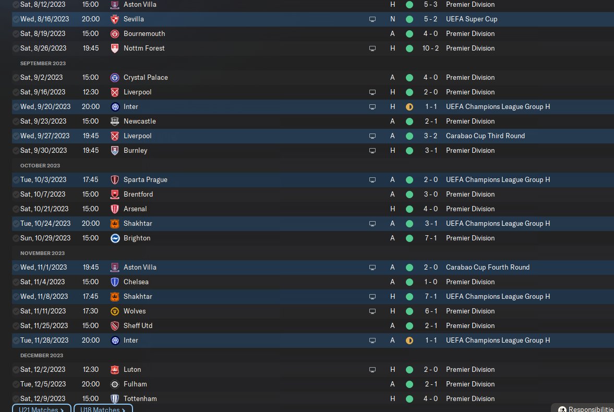Click the green win indicator for Brighton match
The width and height of the screenshot is (614, 412).
click(410, 238)
